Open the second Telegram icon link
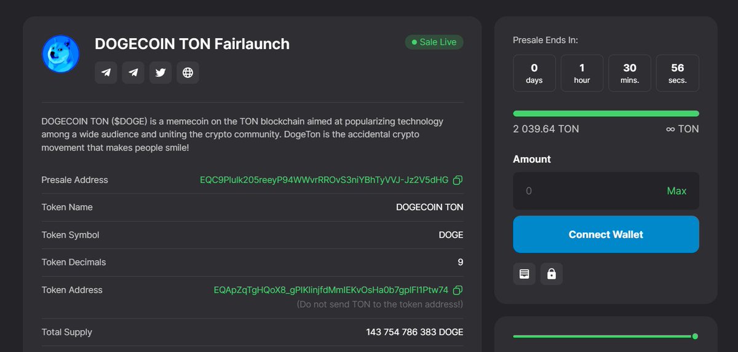The height and width of the screenshot is (352, 738). [133, 72]
